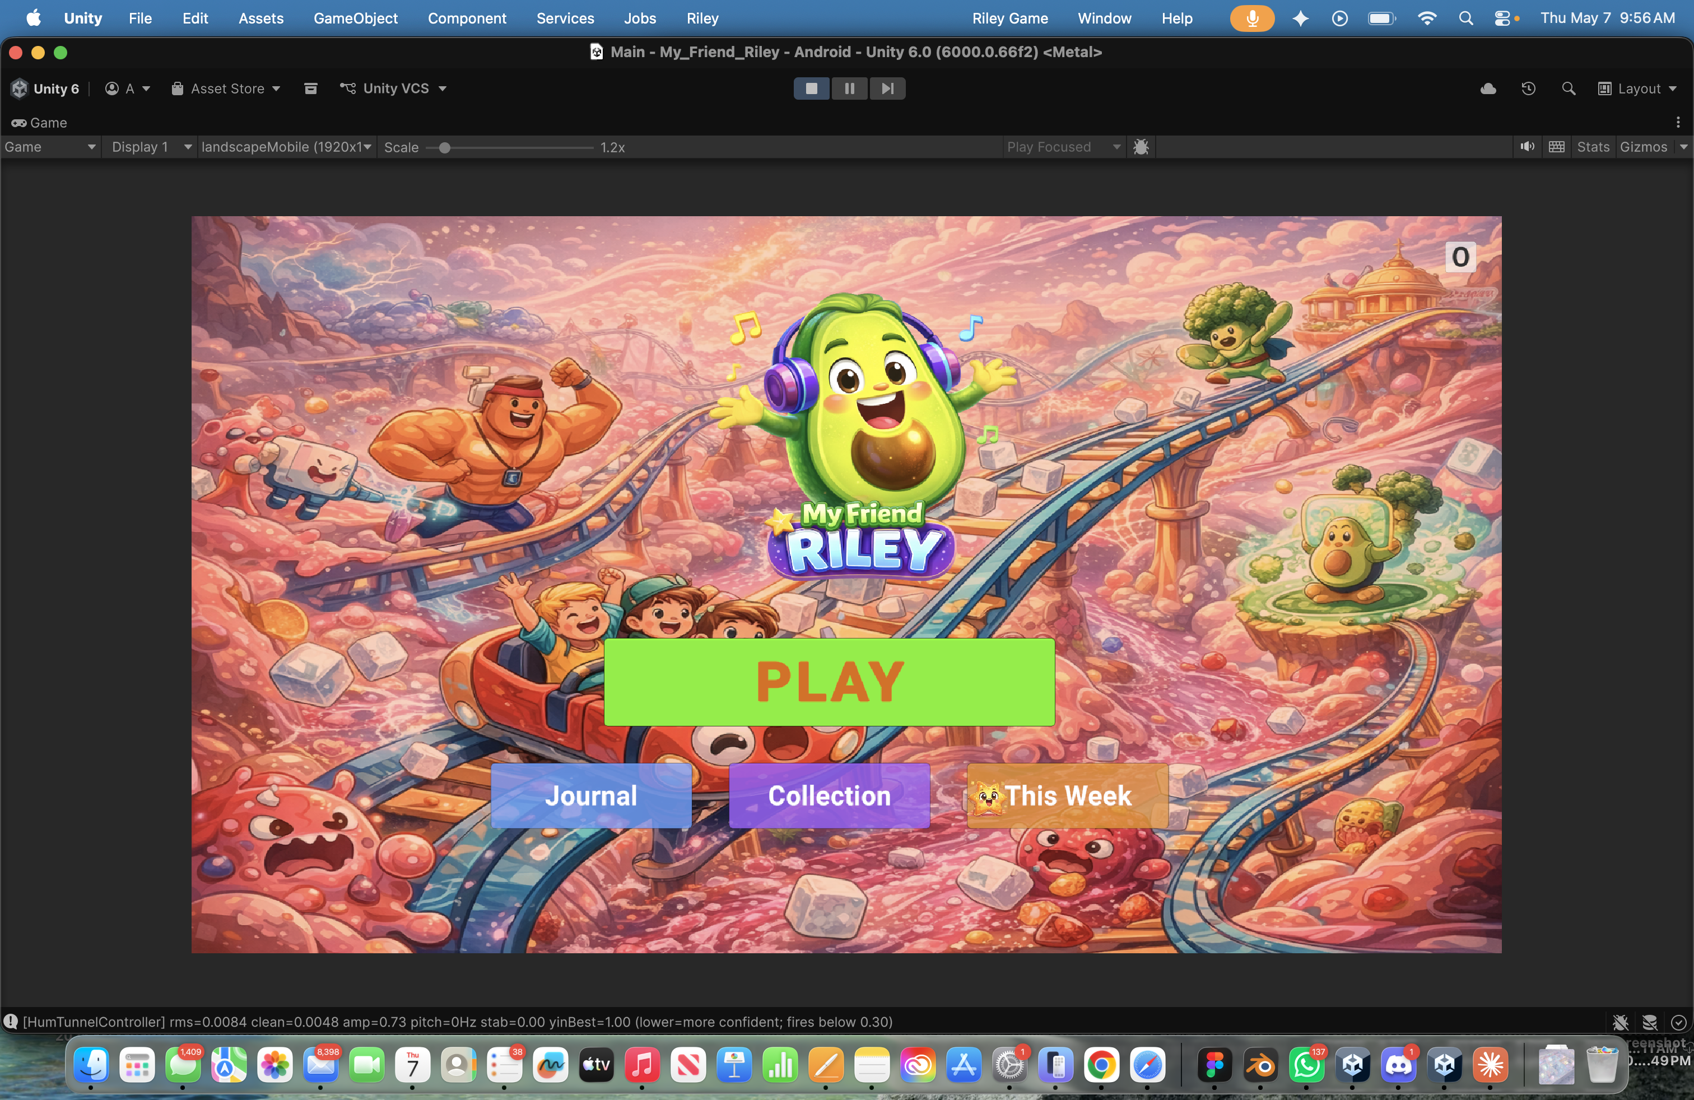1694x1100 pixels.
Task: Open the undo history icon
Action: (x=1528, y=88)
